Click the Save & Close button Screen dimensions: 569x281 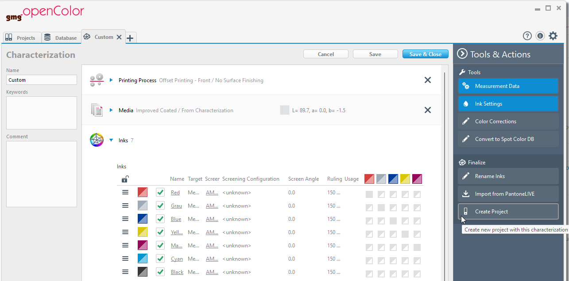(425, 54)
